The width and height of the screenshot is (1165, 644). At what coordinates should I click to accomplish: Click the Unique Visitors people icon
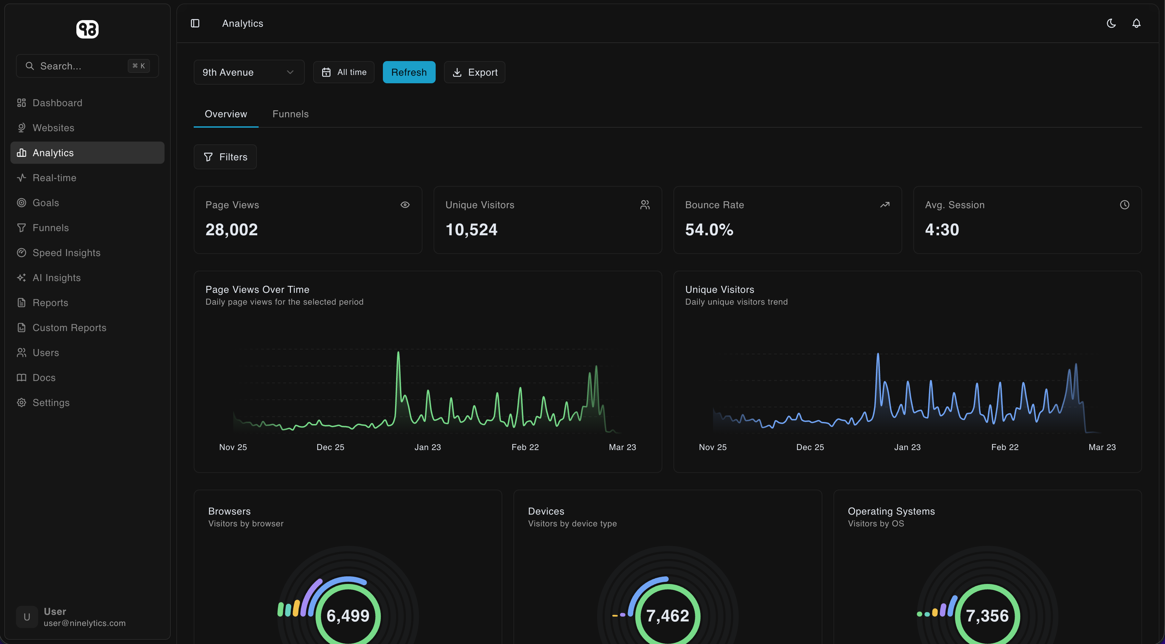[x=645, y=205]
